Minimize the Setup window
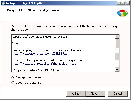The width and height of the screenshot is (131, 100). 118,3
